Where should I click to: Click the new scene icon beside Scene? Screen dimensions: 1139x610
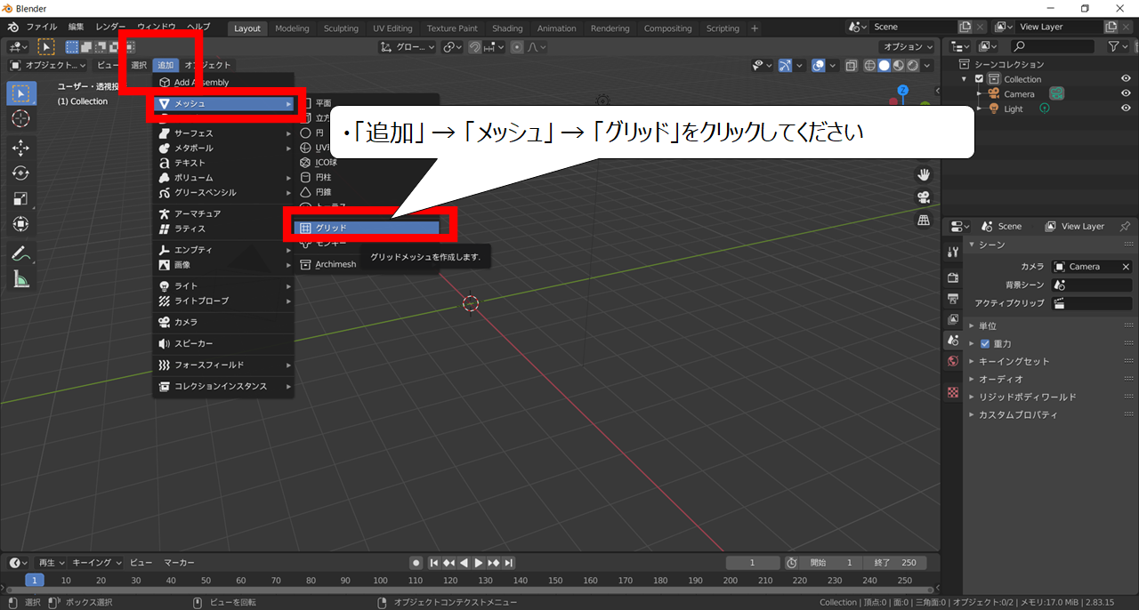click(x=965, y=27)
